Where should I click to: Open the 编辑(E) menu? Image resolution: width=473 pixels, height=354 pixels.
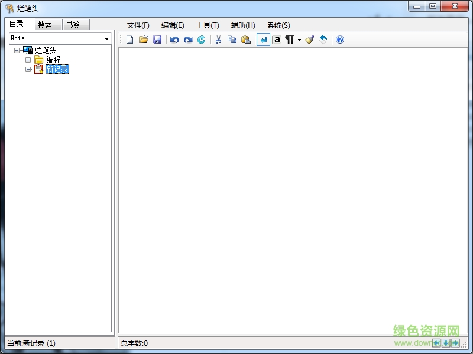click(173, 25)
